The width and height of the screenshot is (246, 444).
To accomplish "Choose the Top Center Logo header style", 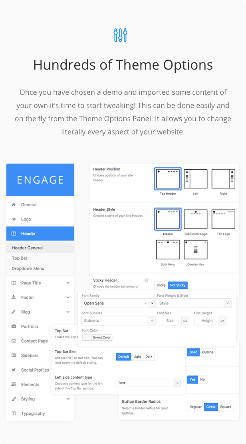I will click(196, 219).
